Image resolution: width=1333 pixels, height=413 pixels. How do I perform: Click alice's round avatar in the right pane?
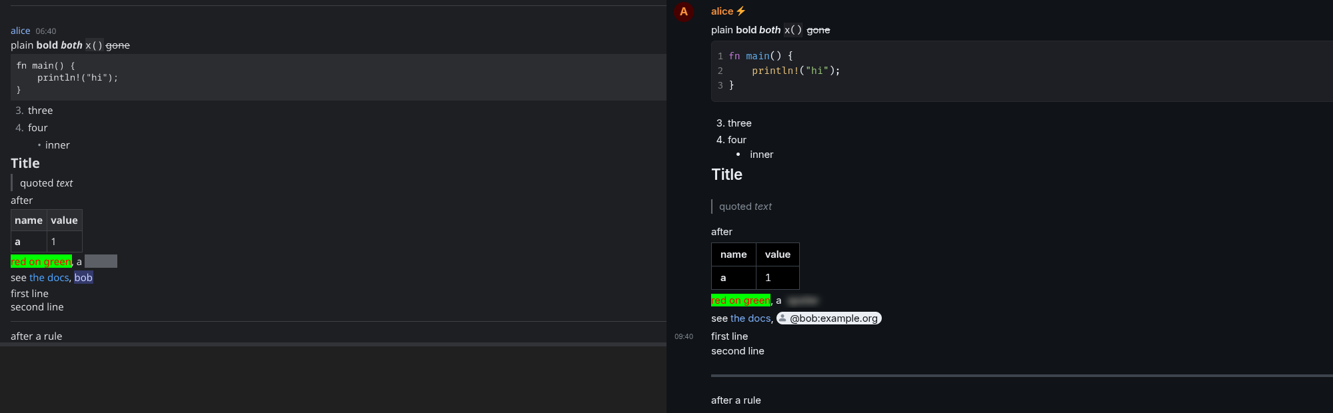(684, 11)
